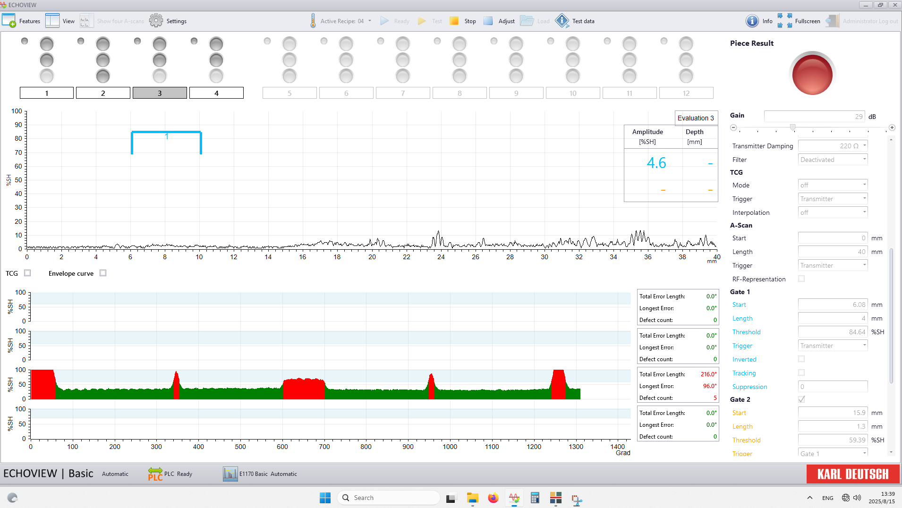Switch to Fullscreen mode icon
This screenshot has width=902, height=508.
click(784, 21)
